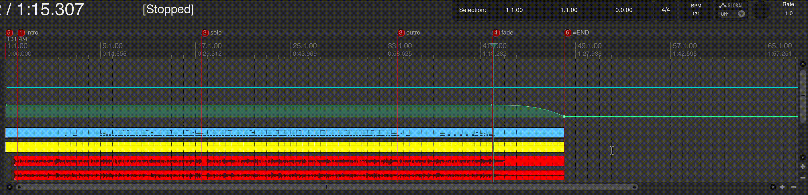Viewport: 808px width, 195px height.
Task: Click the envelope point at the END marker
Action: coord(564,116)
